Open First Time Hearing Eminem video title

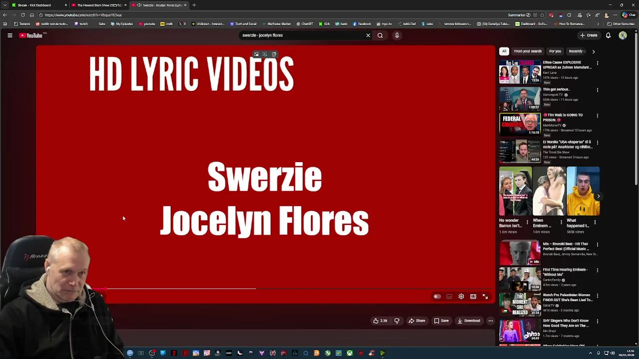565,272
